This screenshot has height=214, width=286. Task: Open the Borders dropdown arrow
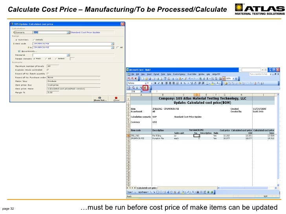209,83
